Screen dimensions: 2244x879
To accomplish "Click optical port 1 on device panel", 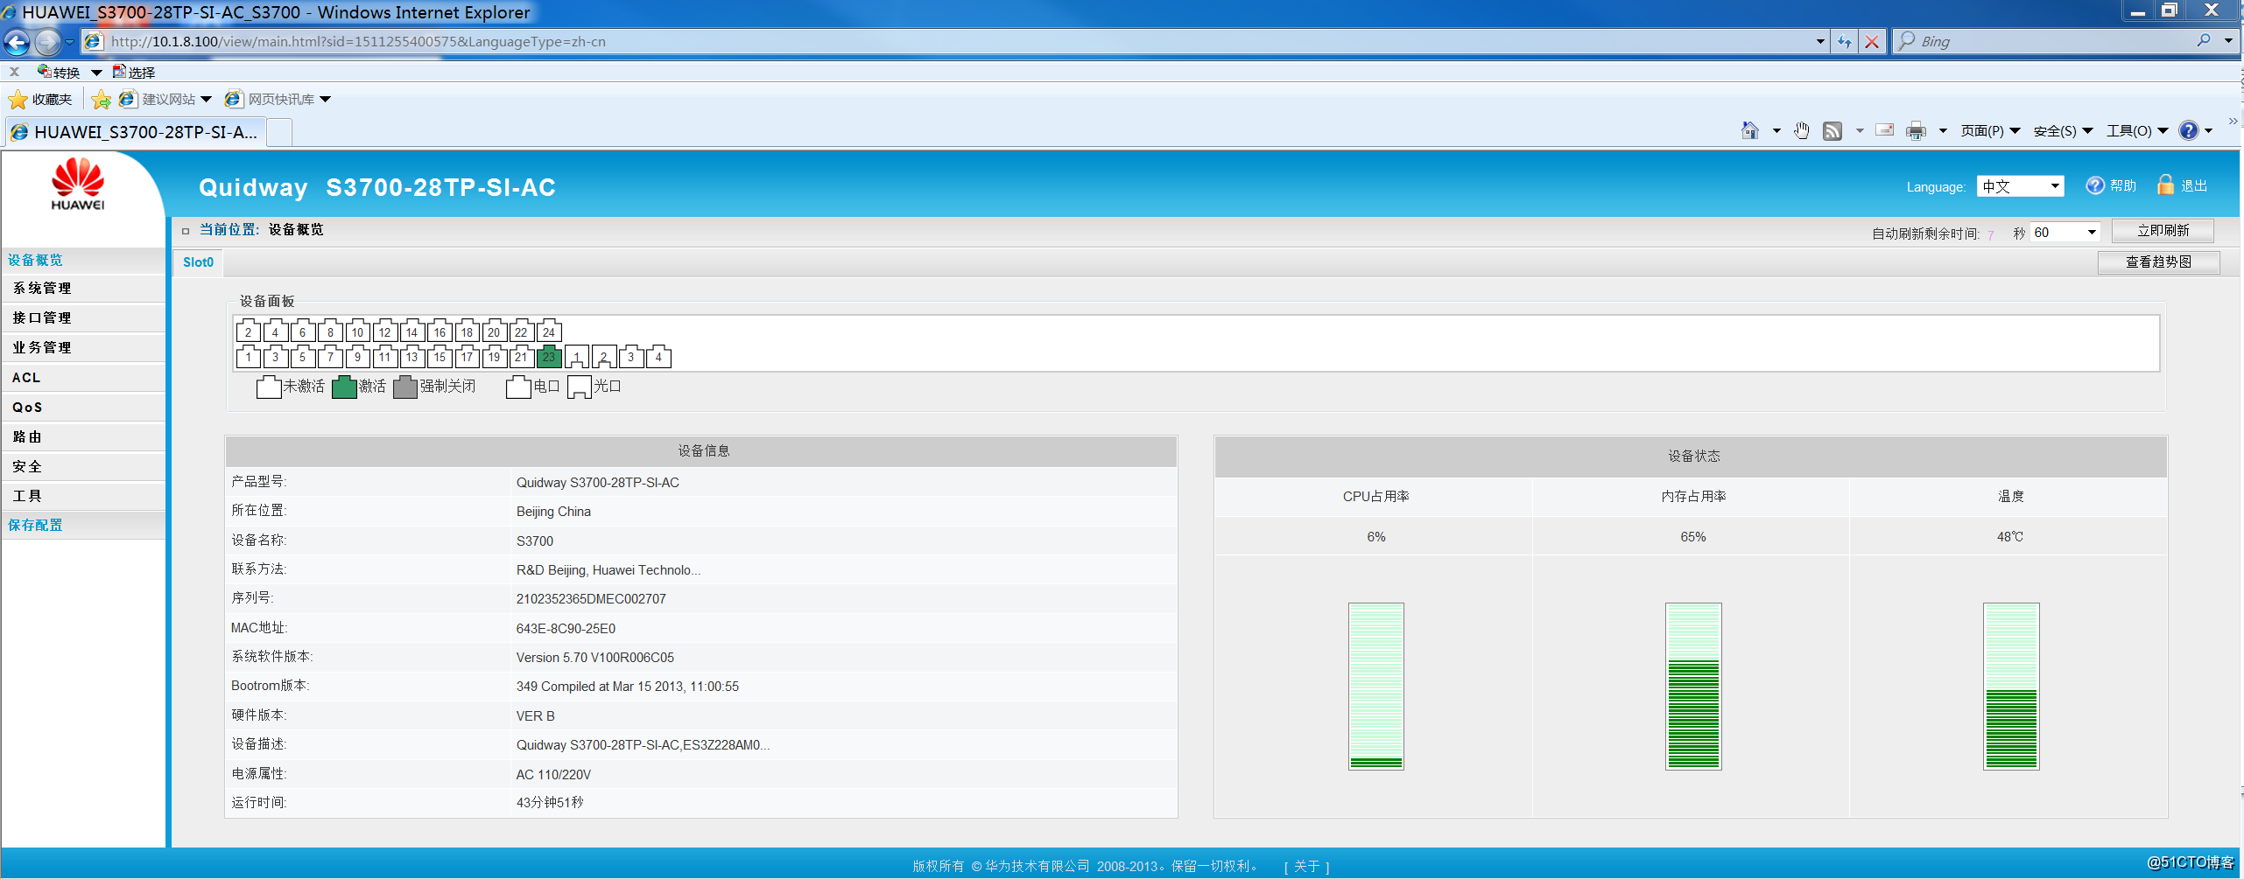I will [x=577, y=357].
